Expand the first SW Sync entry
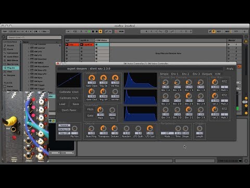Screen dimensions: 250x188 coord(29,78)
